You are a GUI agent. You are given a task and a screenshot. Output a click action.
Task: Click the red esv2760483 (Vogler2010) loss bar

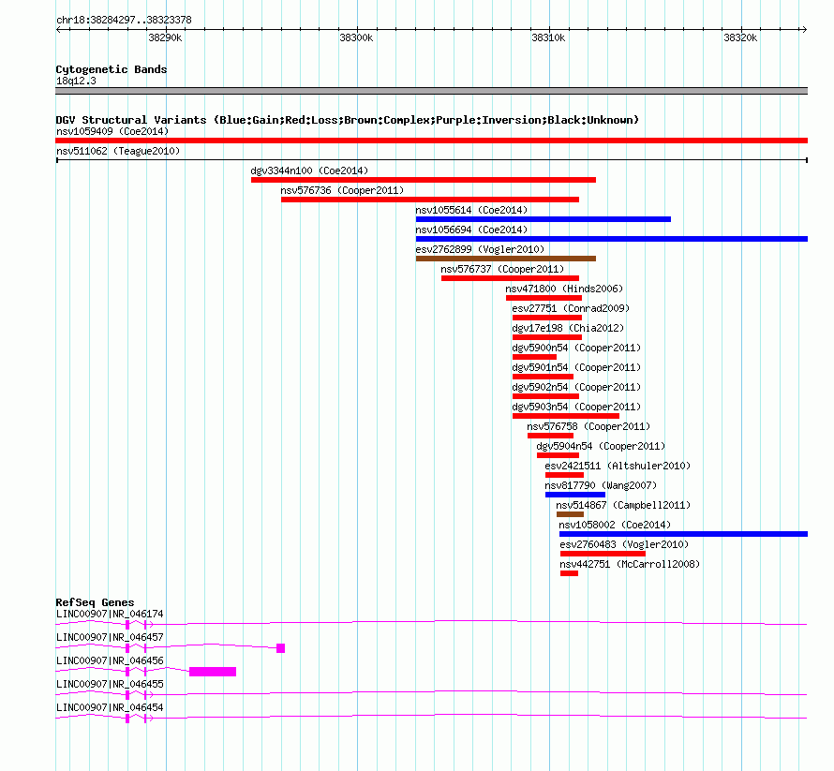point(603,554)
